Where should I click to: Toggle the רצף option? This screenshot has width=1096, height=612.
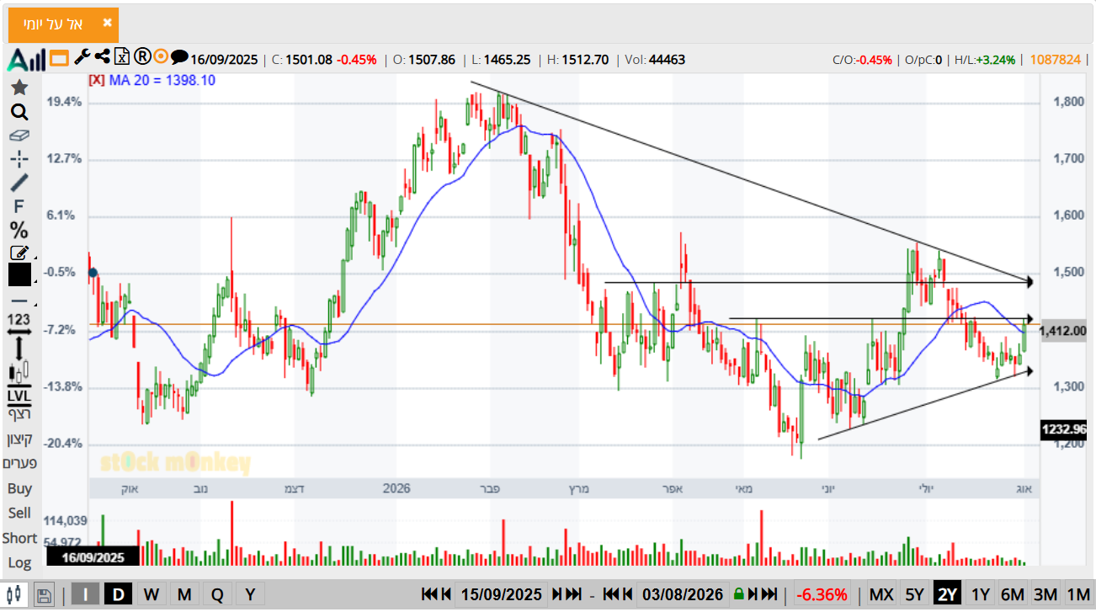point(19,413)
